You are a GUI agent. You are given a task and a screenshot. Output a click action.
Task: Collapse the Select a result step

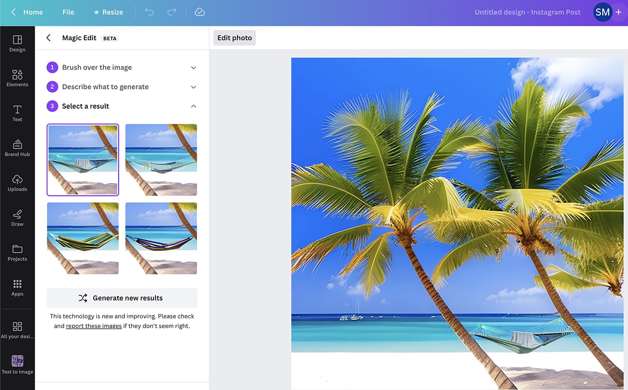click(x=193, y=106)
